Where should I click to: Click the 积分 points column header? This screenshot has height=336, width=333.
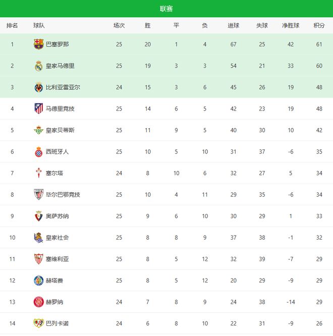[319, 25]
